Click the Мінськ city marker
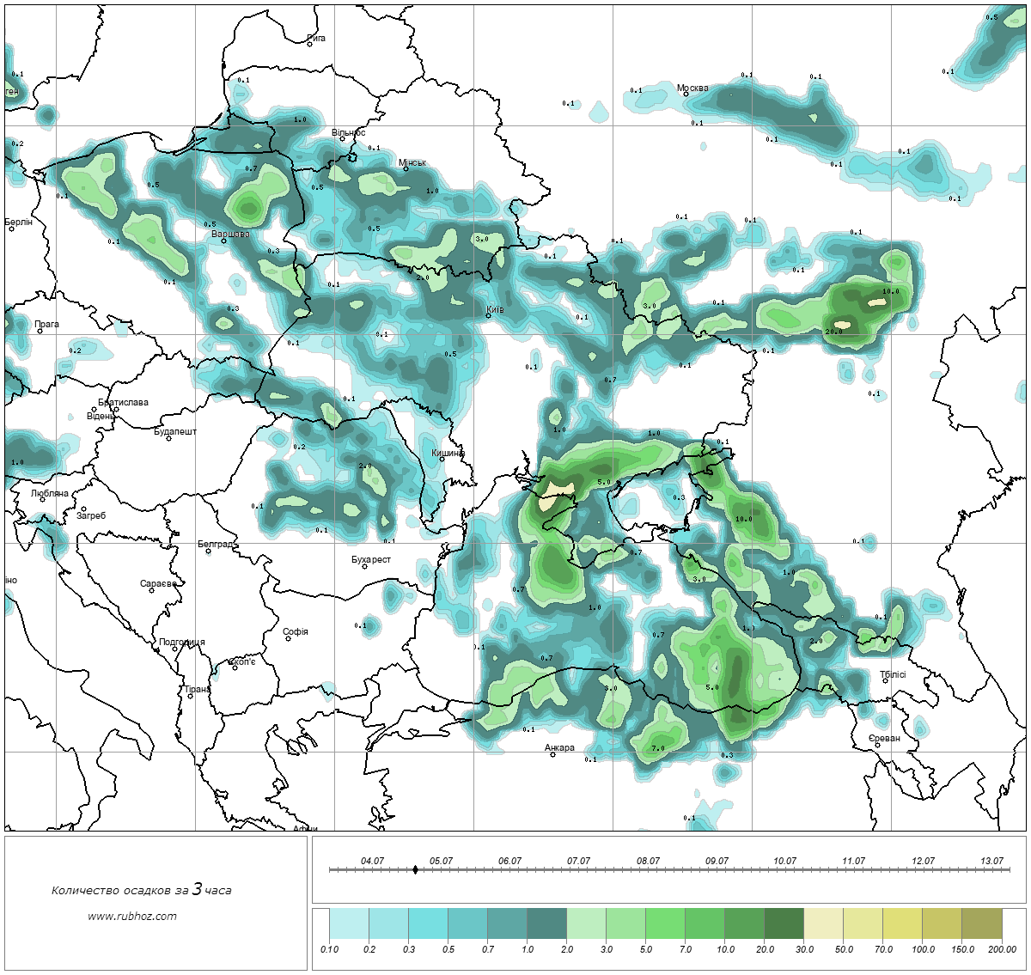This screenshot has height=975, width=1031. tap(406, 169)
